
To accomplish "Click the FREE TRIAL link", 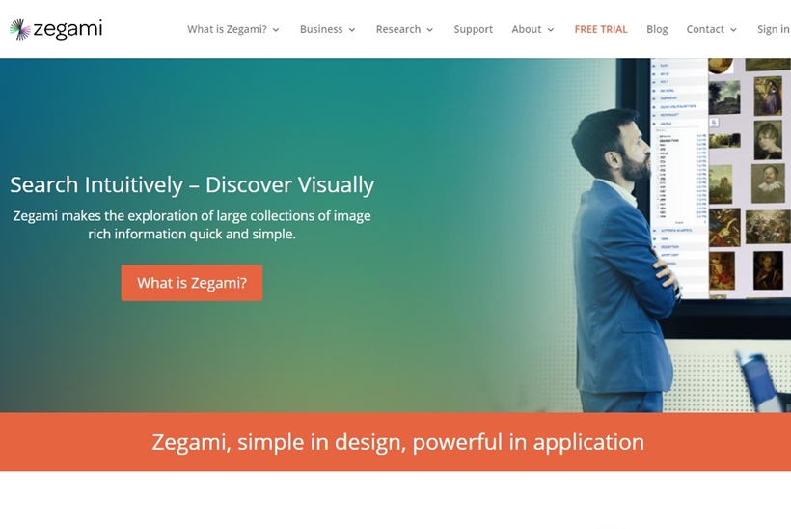I will (601, 29).
